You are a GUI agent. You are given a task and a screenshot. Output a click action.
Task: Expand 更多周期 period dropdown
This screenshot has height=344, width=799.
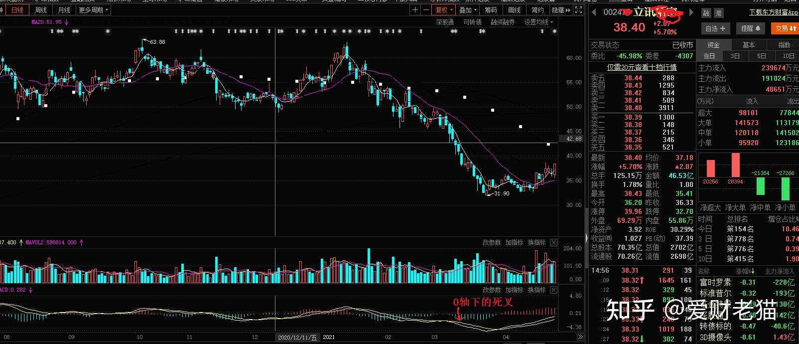coord(94,10)
